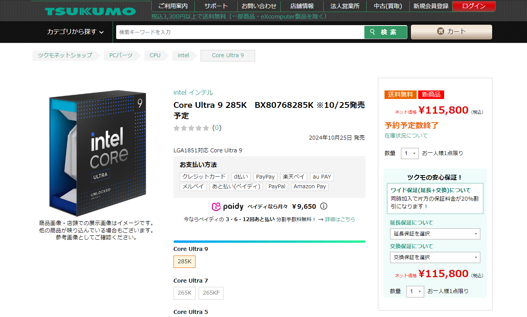This screenshot has height=317, width=527.
Task: Open ご利用案内 menu item
Action: [x=173, y=6]
